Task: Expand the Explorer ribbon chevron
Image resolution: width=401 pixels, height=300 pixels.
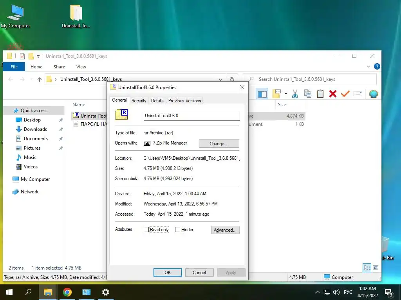Action: (368, 66)
